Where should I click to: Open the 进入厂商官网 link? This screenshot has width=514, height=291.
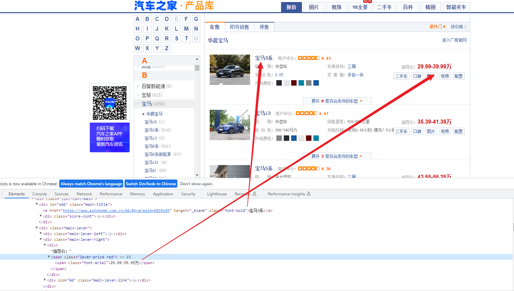[x=454, y=40]
